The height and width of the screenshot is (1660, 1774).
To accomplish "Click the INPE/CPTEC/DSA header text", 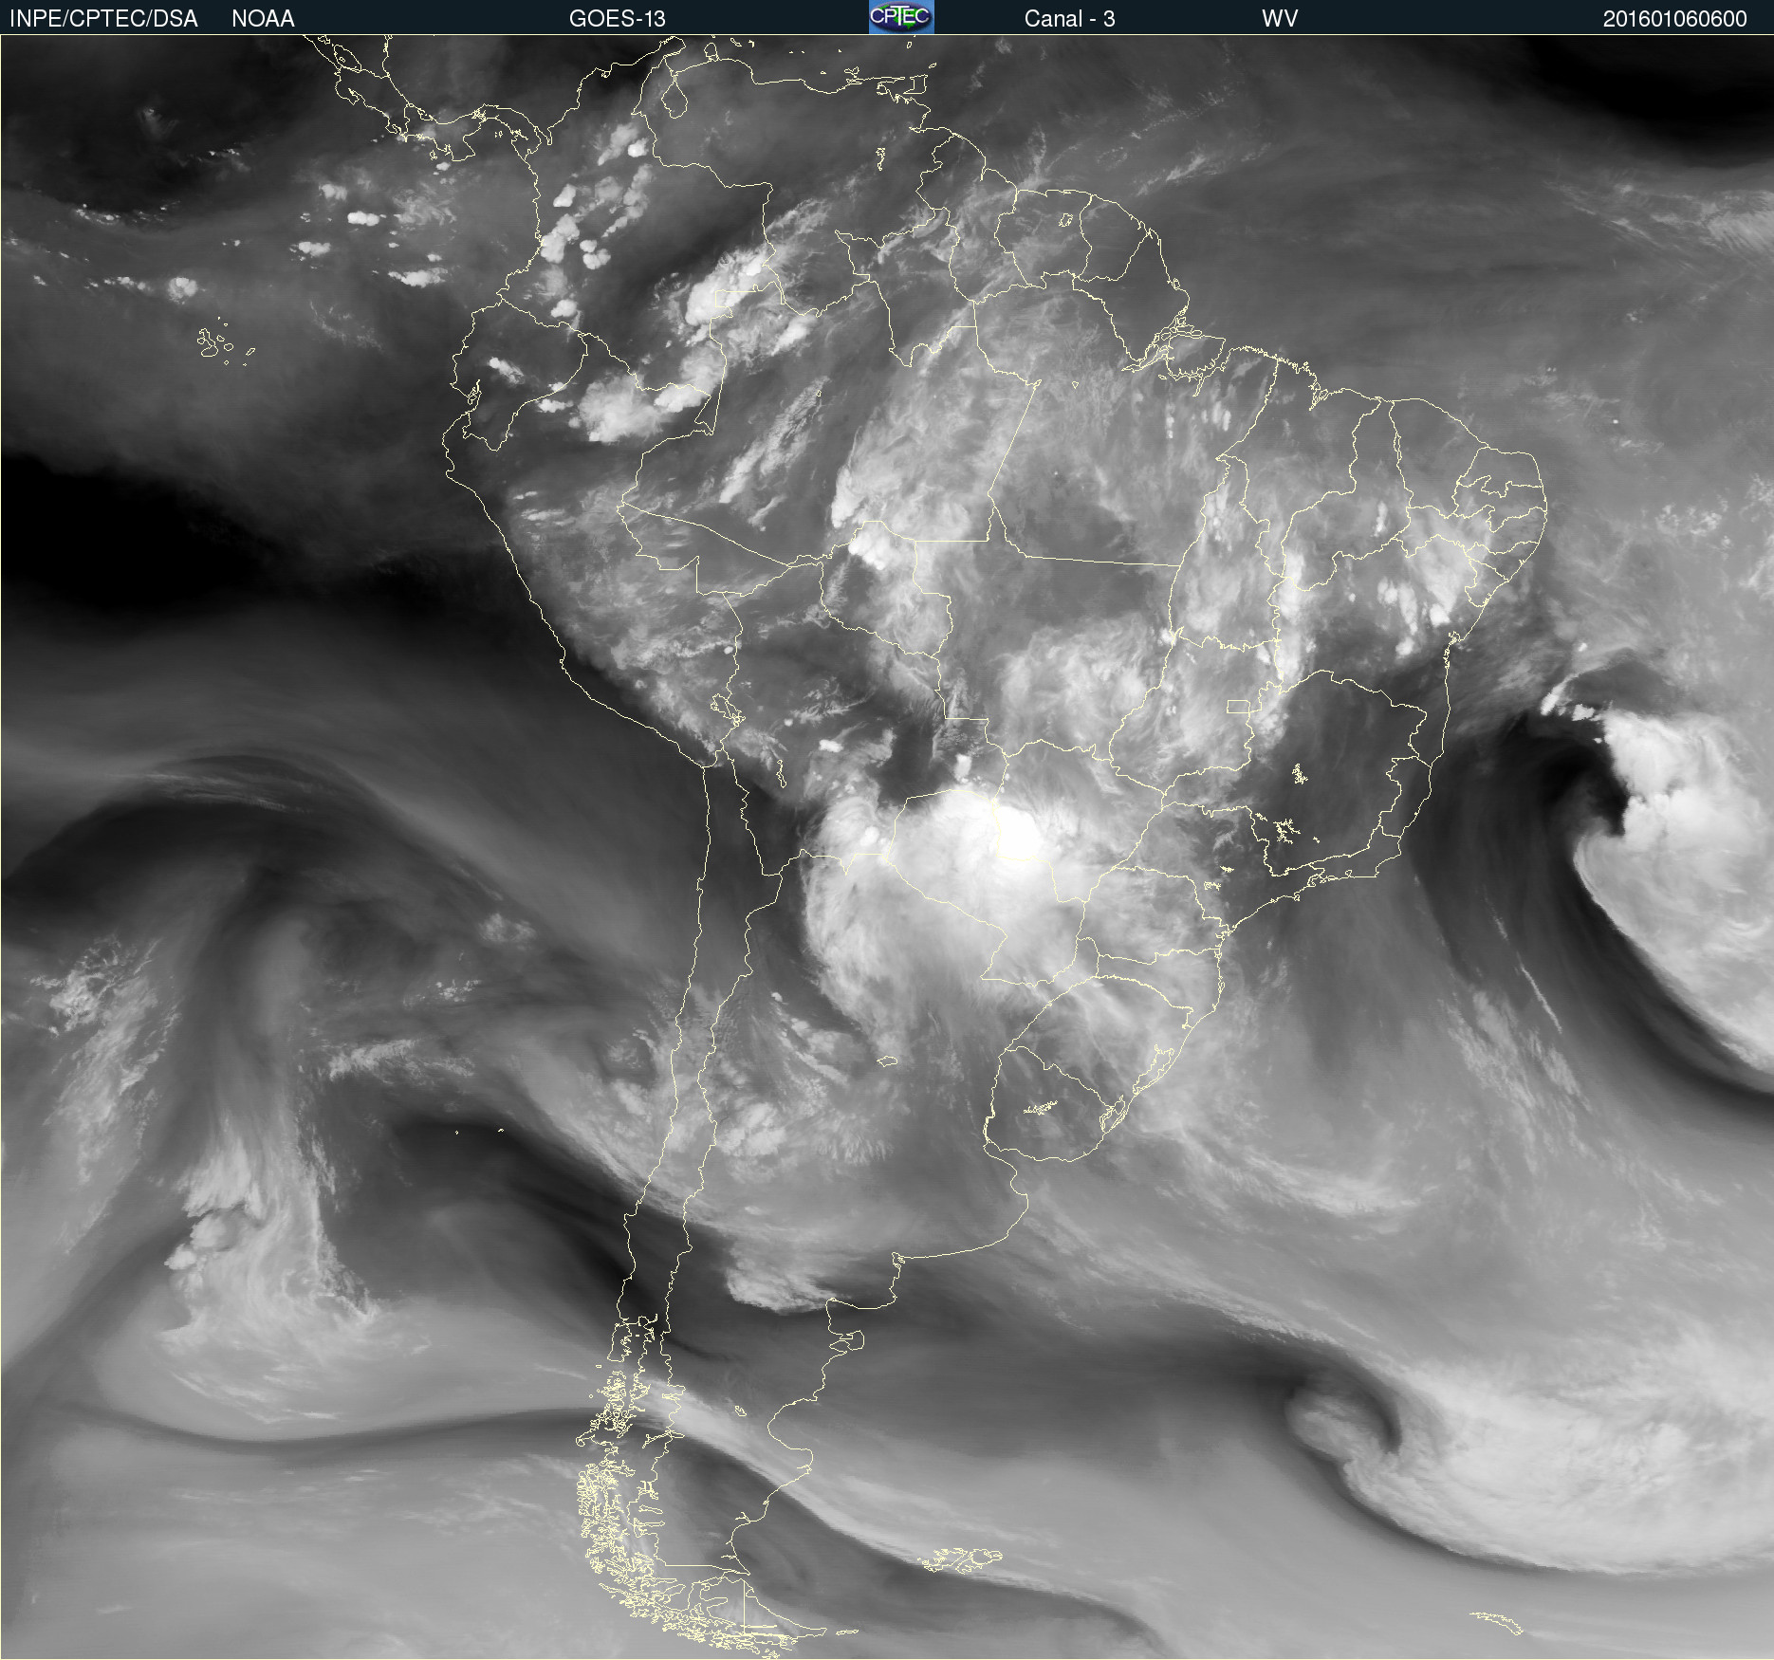I will click(x=103, y=19).
